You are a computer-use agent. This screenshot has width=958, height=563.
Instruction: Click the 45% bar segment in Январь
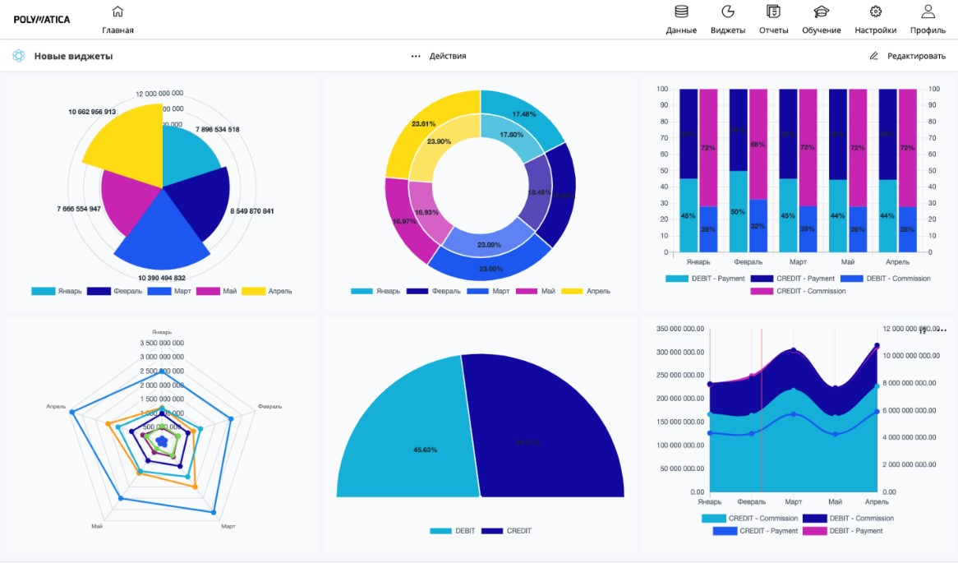(x=689, y=215)
